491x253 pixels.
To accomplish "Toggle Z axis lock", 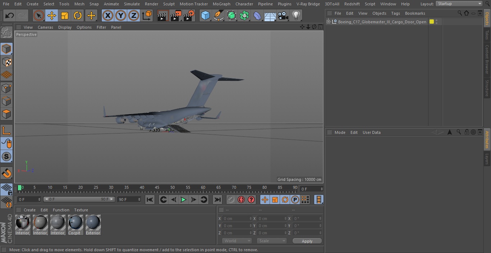I will pyautogui.click(x=134, y=15).
